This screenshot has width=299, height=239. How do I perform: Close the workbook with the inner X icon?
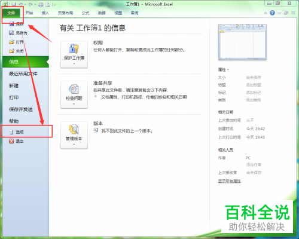293,13
